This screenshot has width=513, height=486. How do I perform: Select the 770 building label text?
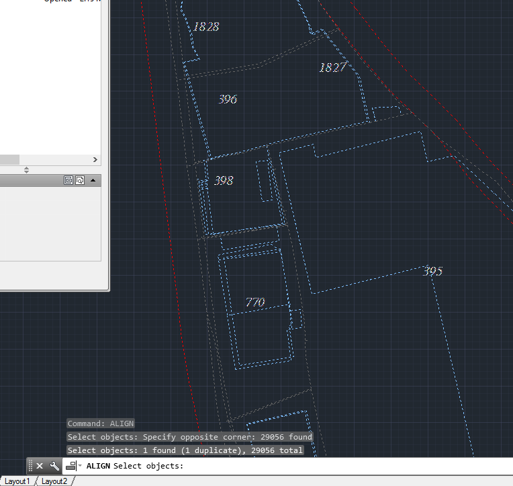[x=255, y=302]
